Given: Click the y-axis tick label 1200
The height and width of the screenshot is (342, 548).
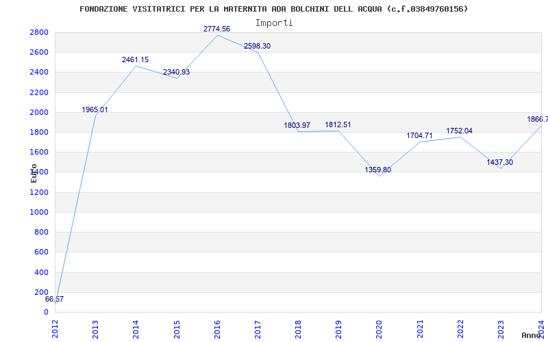Looking at the screenshot, I should 39,192.
